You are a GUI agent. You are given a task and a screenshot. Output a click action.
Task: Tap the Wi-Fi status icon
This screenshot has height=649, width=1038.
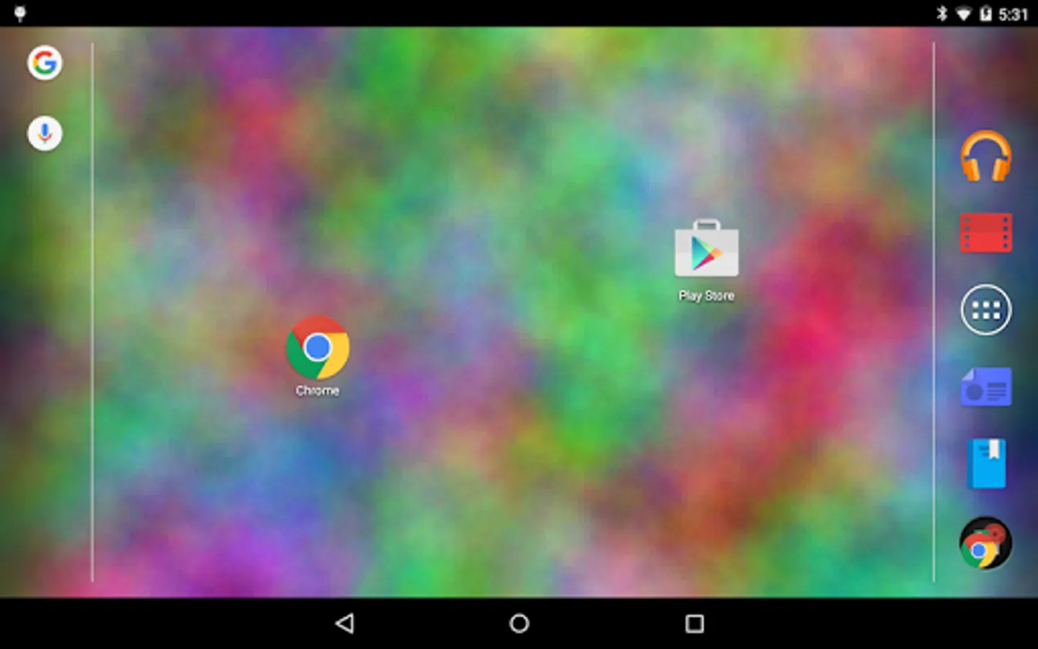pos(964,14)
